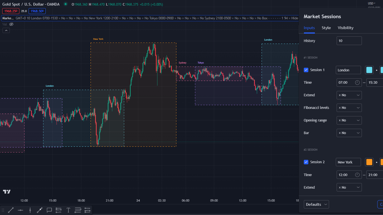Click the TradingView logo on chart
This screenshot has height=215, width=383.
point(7,192)
